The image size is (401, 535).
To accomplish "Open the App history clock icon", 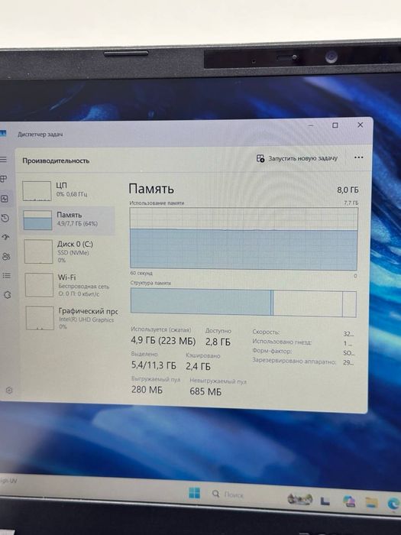I will [x=5, y=218].
